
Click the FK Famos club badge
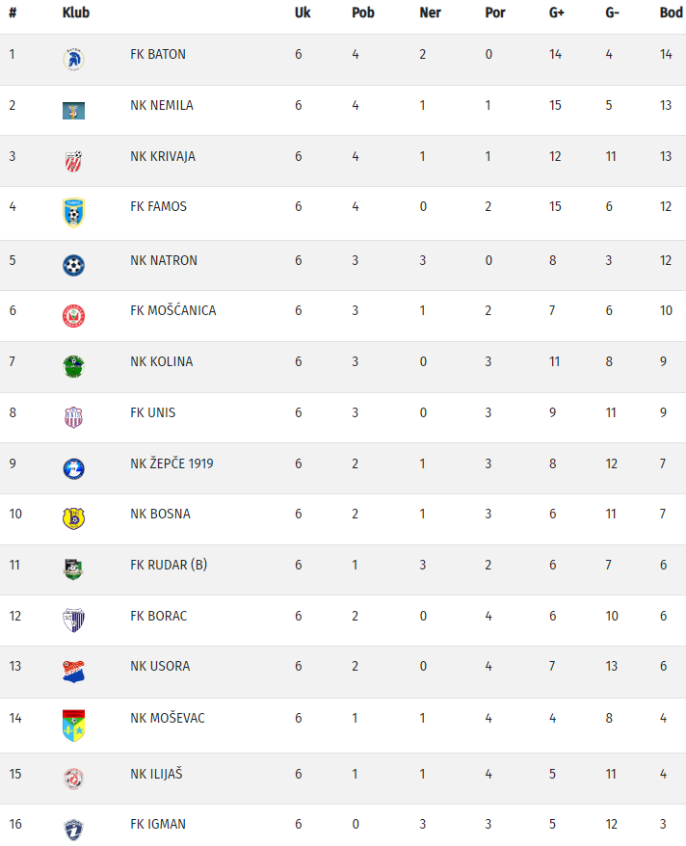pyautogui.click(x=73, y=212)
